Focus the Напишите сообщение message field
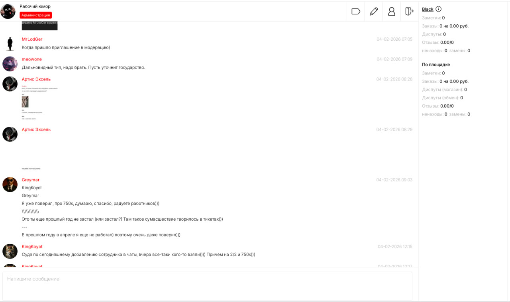The height and width of the screenshot is (302, 510). (207, 286)
